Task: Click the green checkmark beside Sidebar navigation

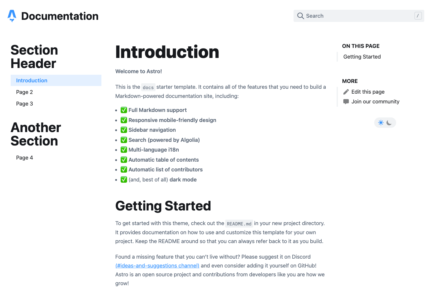Action: point(124,130)
